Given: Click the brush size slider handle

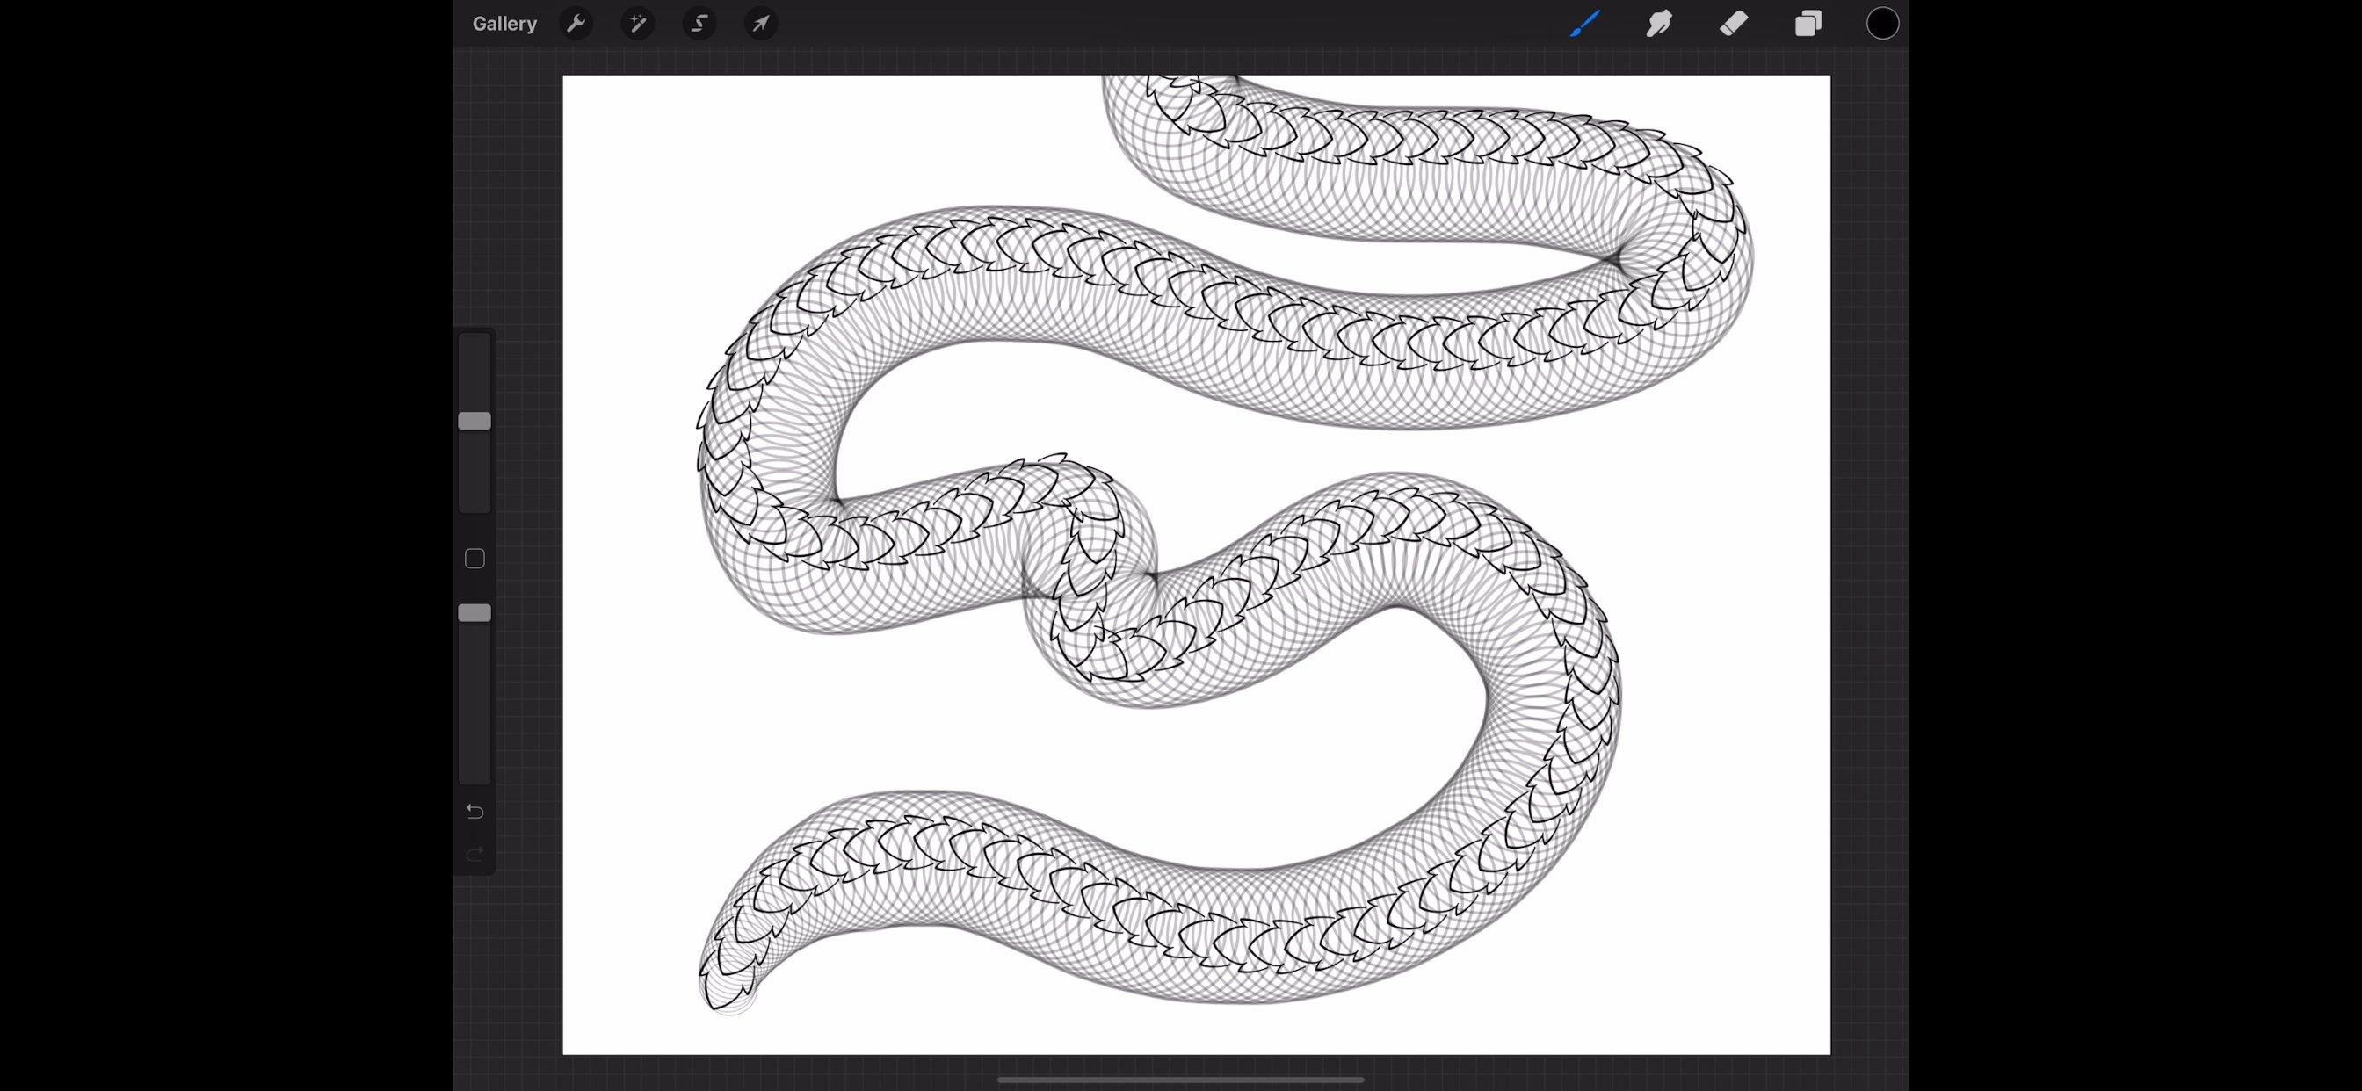Looking at the screenshot, I should [474, 421].
